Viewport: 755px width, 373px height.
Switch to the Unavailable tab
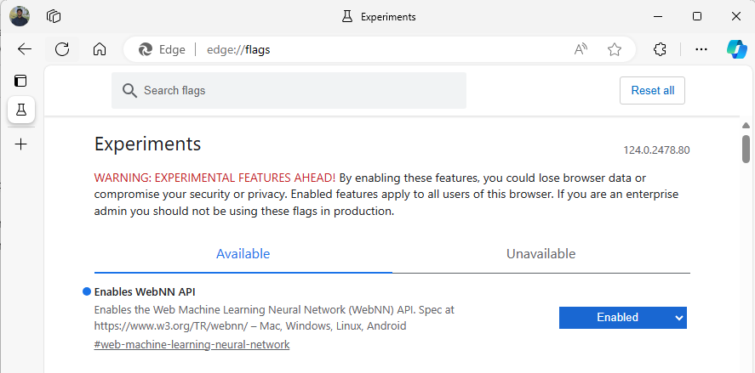[x=541, y=254]
